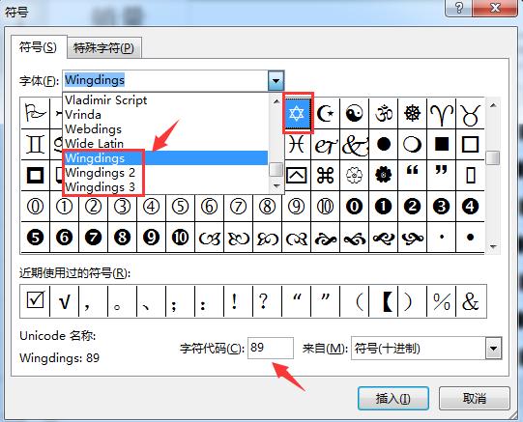
Task: Click symbol grid scroll-up arrow
Action: coord(493,105)
